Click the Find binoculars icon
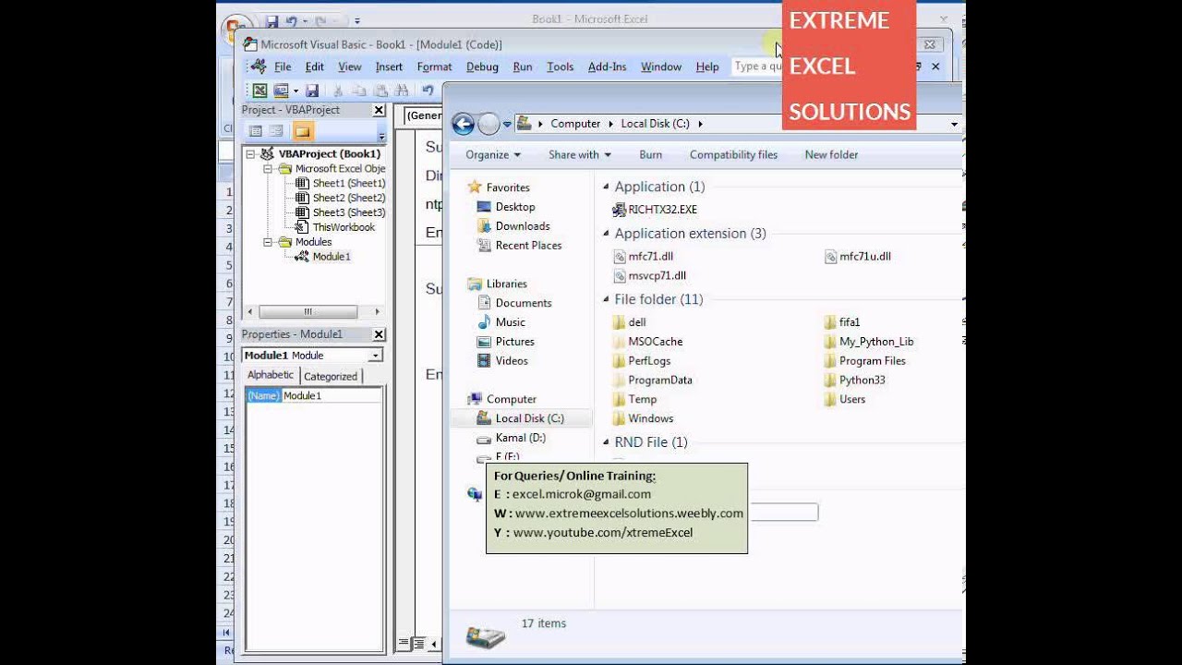The height and width of the screenshot is (665, 1182). (x=401, y=91)
